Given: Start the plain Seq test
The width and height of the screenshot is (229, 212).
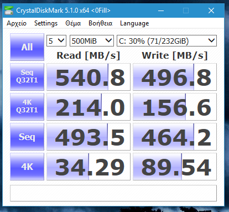Looking at the screenshot, I should point(27,137).
